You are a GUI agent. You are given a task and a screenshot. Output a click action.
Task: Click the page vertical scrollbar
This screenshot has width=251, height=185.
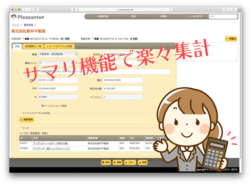click(x=241, y=86)
